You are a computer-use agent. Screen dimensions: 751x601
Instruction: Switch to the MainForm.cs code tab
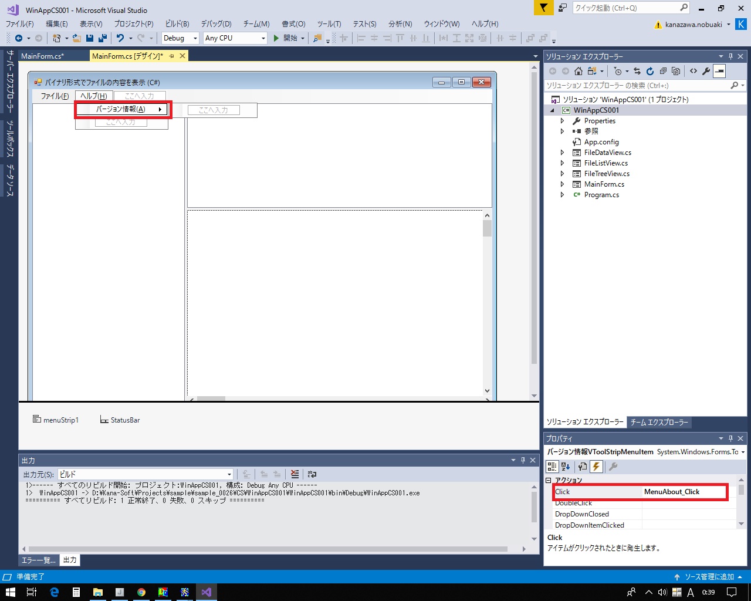(x=42, y=56)
